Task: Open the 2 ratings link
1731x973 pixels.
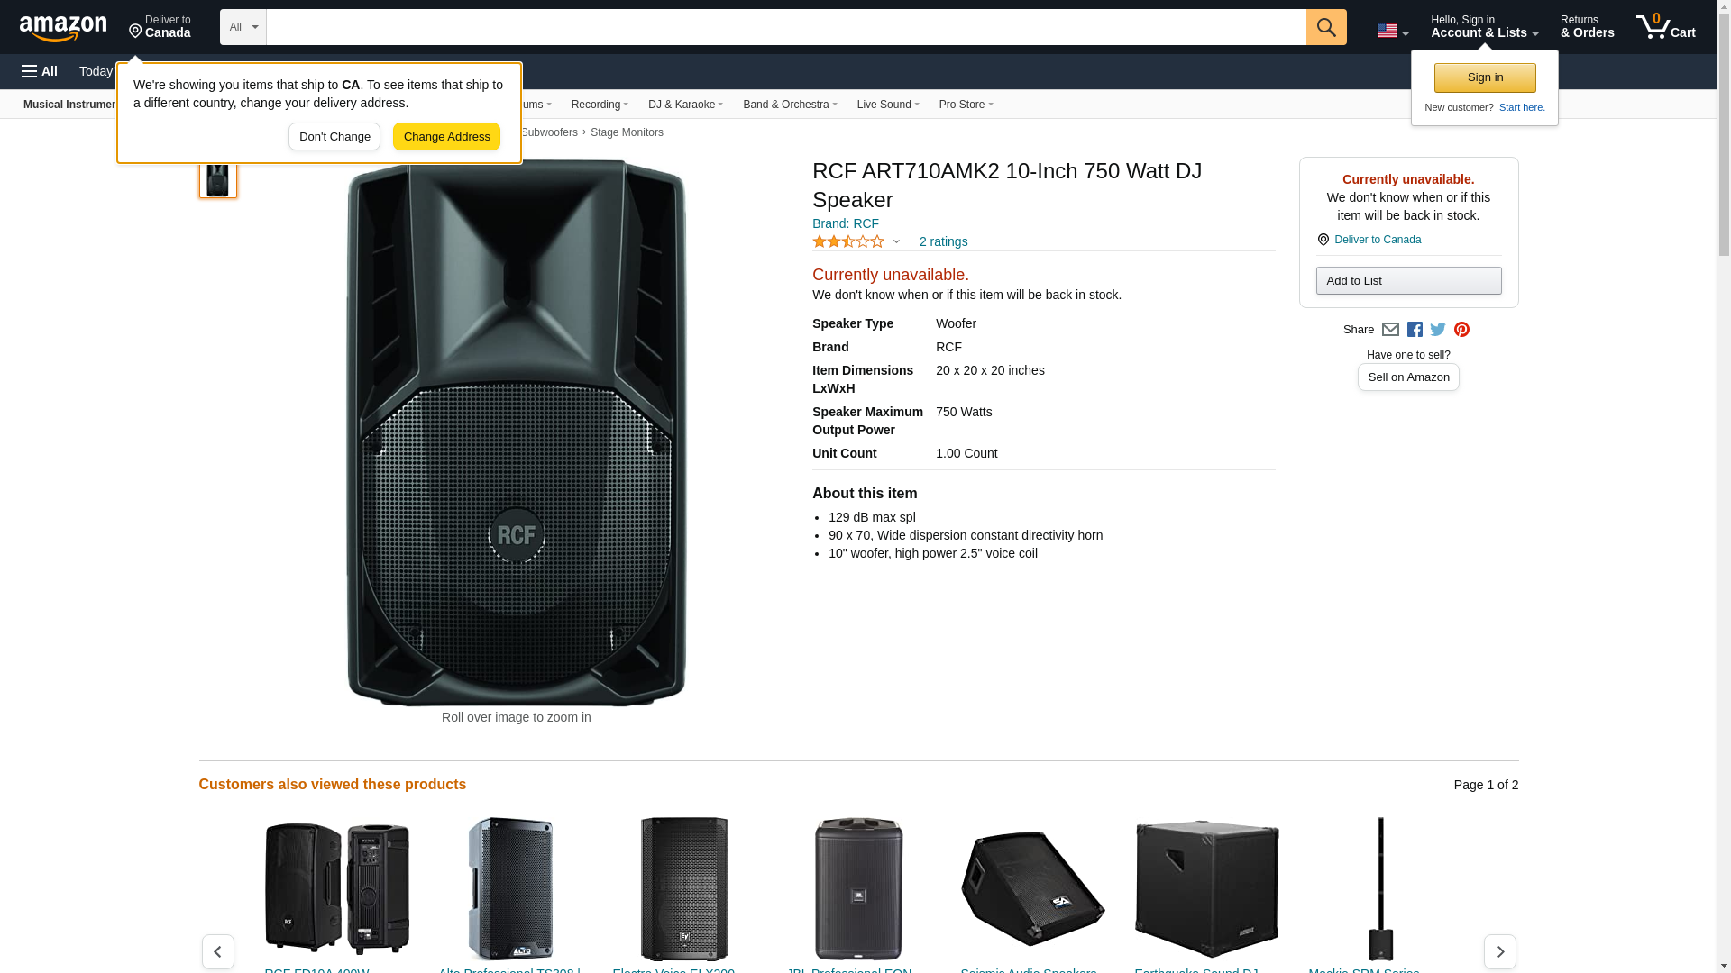Action: point(943,241)
